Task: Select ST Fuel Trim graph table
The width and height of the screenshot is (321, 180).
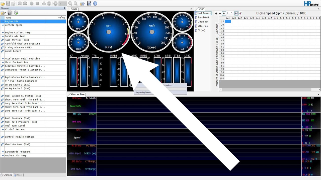Action: [x=202, y=26]
